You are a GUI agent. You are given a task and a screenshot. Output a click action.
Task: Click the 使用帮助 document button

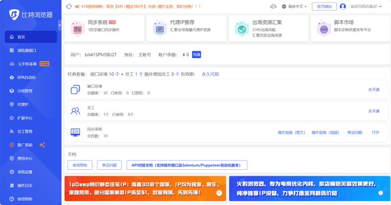click(80, 165)
